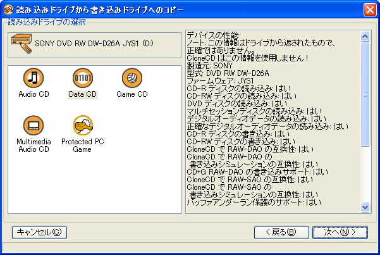
Task: Click the 'Data CD' highlighted label
Action: pos(83,94)
